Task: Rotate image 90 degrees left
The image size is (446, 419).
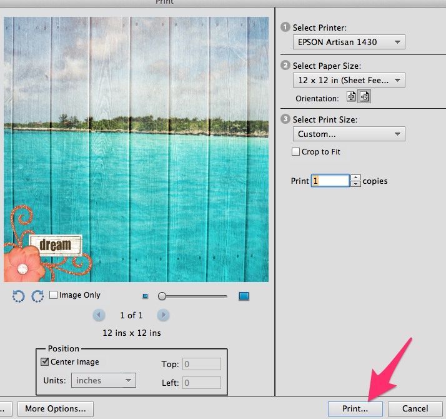Action: pos(18,296)
